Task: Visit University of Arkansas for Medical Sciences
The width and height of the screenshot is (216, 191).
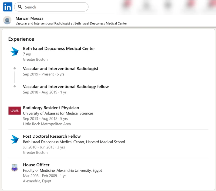Action: (x=58, y=113)
